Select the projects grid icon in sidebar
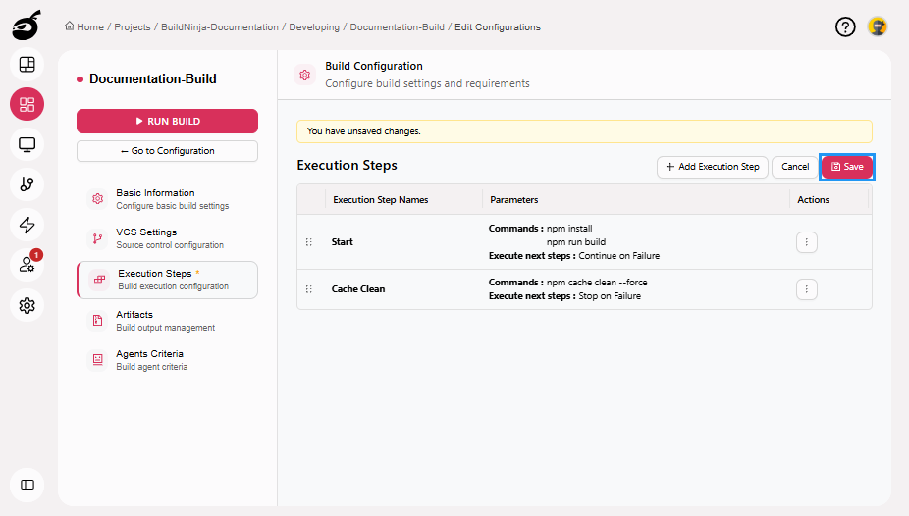 point(27,105)
